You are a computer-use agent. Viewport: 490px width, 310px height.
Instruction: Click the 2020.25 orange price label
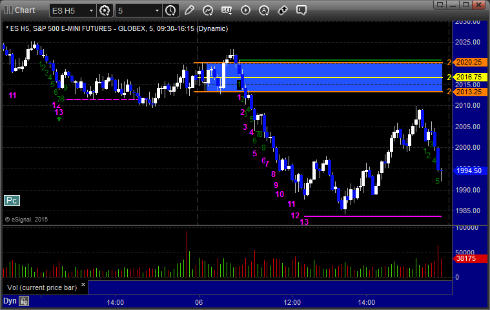pos(470,62)
